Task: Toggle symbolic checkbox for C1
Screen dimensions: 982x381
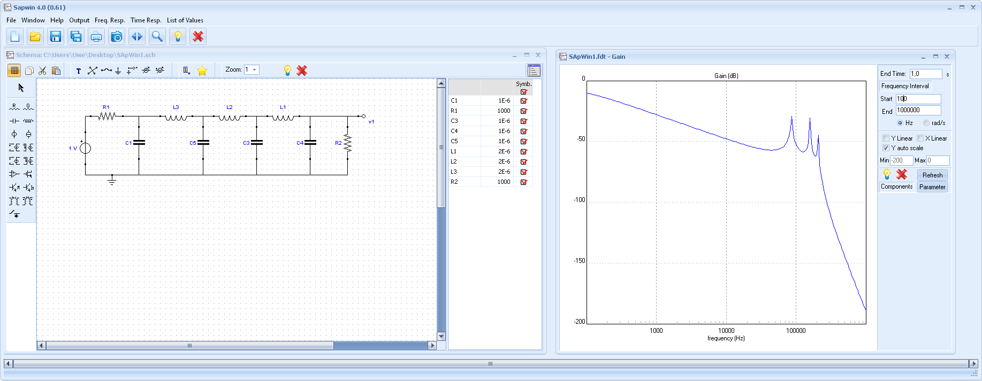Action: coord(524,101)
